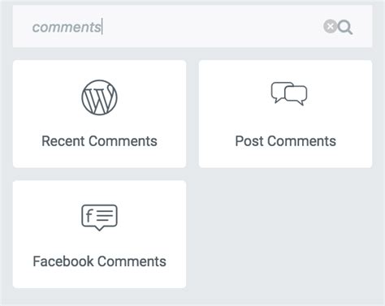Select the WordPress logo icon
Viewport: 385px width, 306px height.
99,97
